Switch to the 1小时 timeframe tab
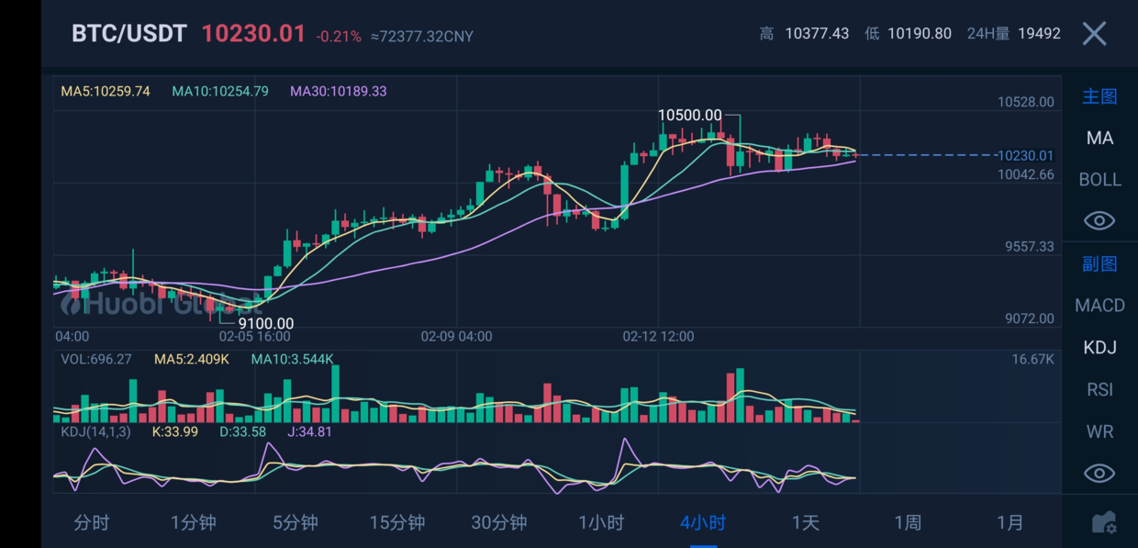 click(600, 521)
